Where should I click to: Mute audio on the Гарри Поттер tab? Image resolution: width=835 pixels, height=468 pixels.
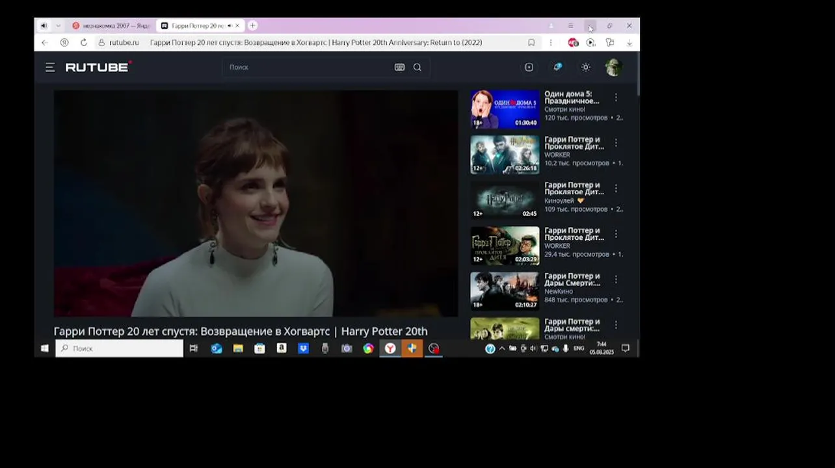(x=230, y=26)
